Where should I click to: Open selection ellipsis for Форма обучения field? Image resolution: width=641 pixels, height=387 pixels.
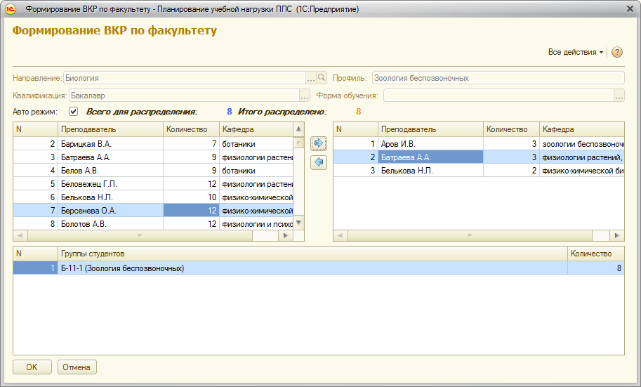pyautogui.click(x=619, y=96)
